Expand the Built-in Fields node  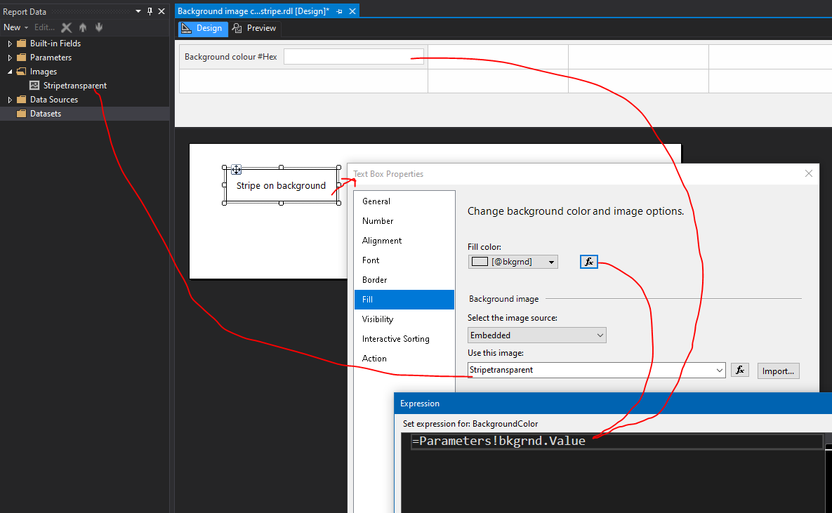tap(10, 44)
